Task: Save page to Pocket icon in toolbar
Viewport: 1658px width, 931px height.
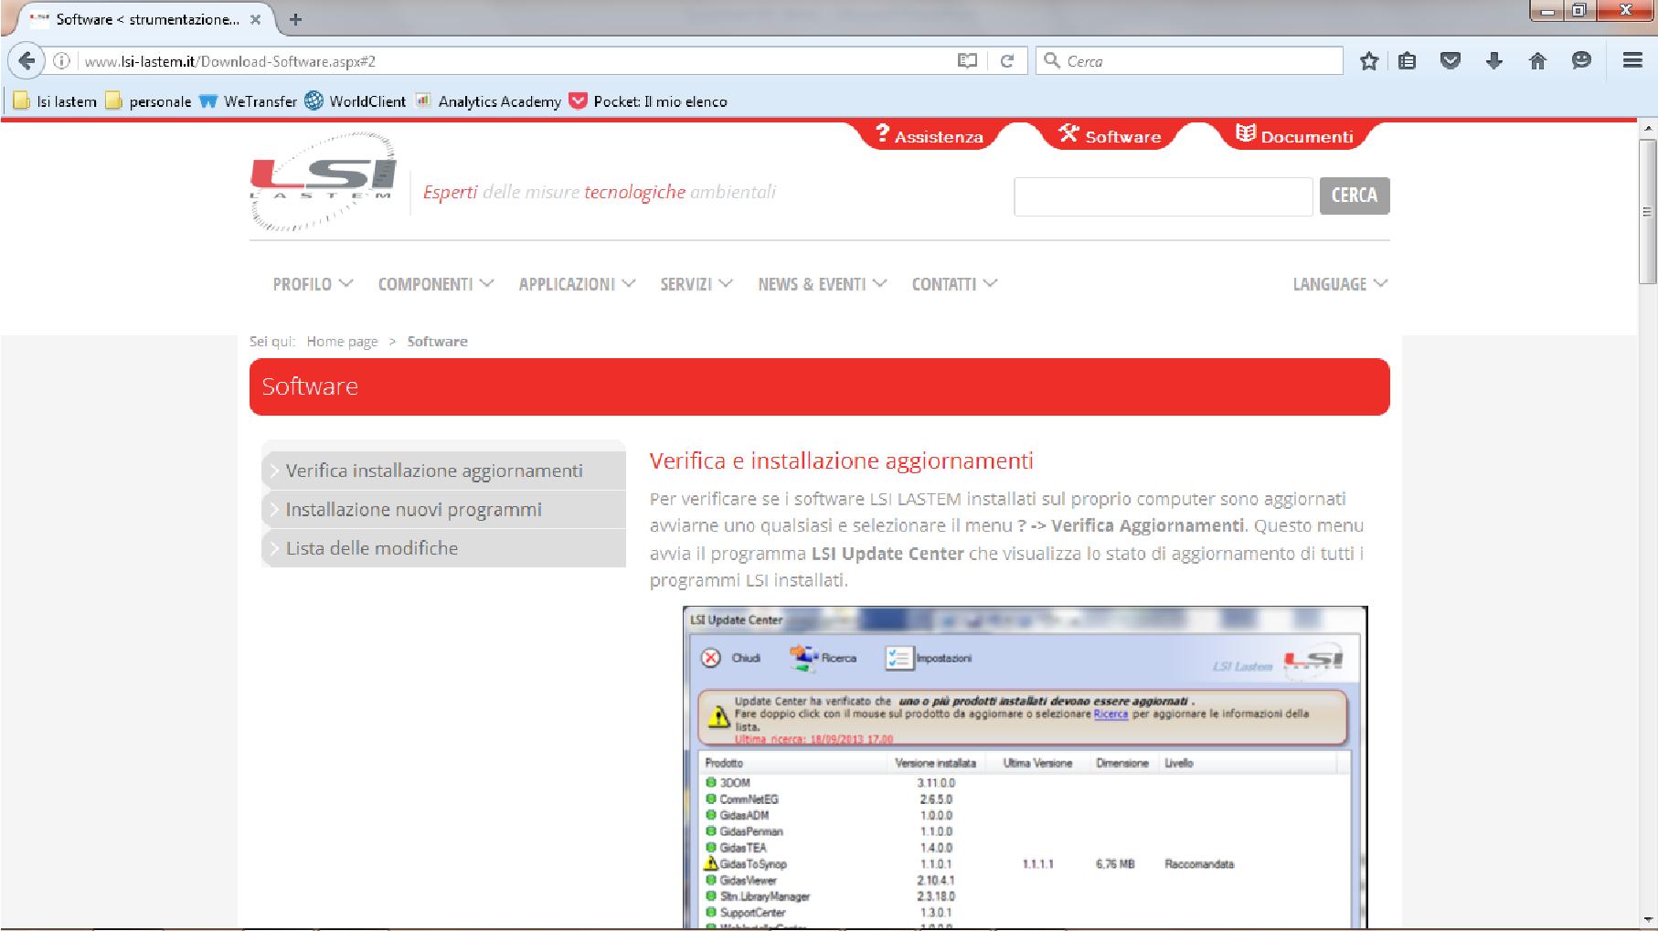Action: tap(1451, 61)
